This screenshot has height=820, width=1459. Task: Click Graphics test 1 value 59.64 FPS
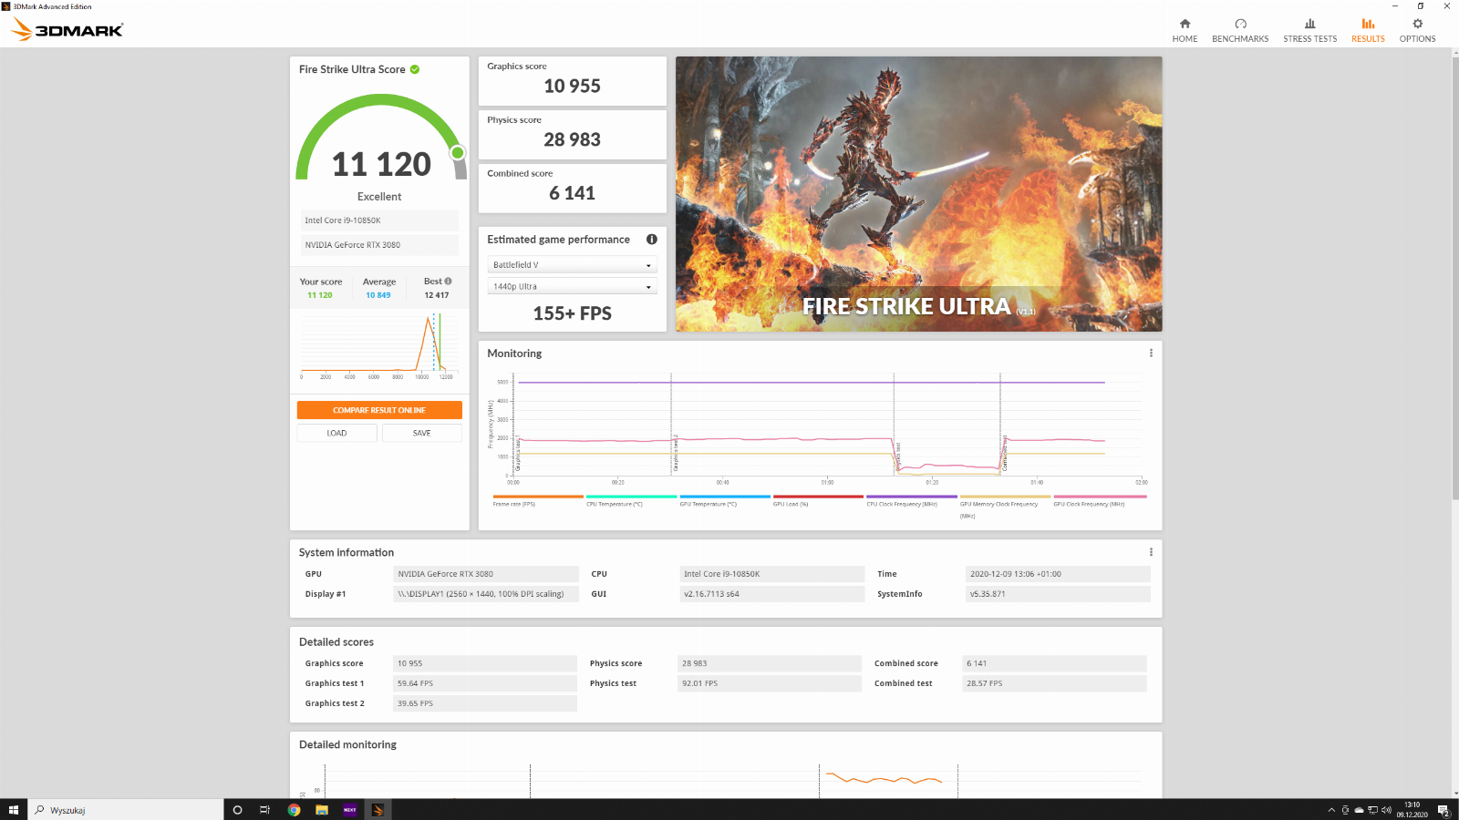(x=485, y=683)
